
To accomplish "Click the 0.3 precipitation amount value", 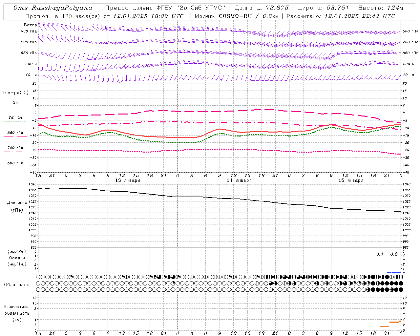I will point(394,254).
